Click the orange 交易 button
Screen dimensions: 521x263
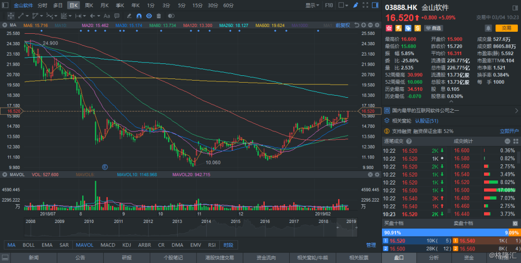506,28
